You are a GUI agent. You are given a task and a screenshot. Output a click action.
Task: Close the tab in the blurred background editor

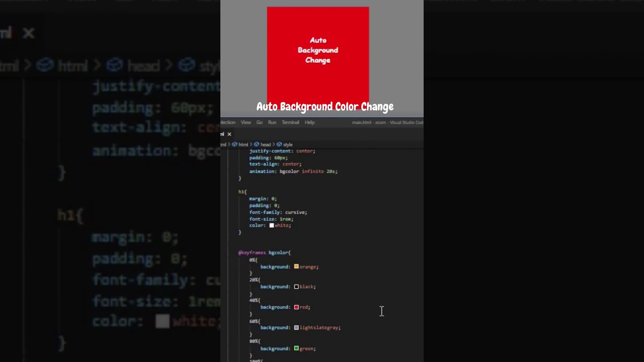click(x=28, y=33)
